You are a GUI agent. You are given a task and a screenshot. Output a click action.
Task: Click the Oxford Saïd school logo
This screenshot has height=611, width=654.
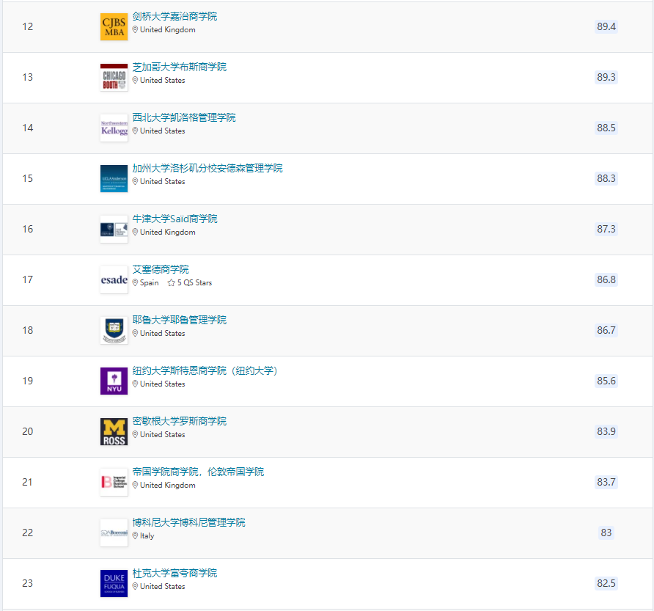click(x=114, y=230)
